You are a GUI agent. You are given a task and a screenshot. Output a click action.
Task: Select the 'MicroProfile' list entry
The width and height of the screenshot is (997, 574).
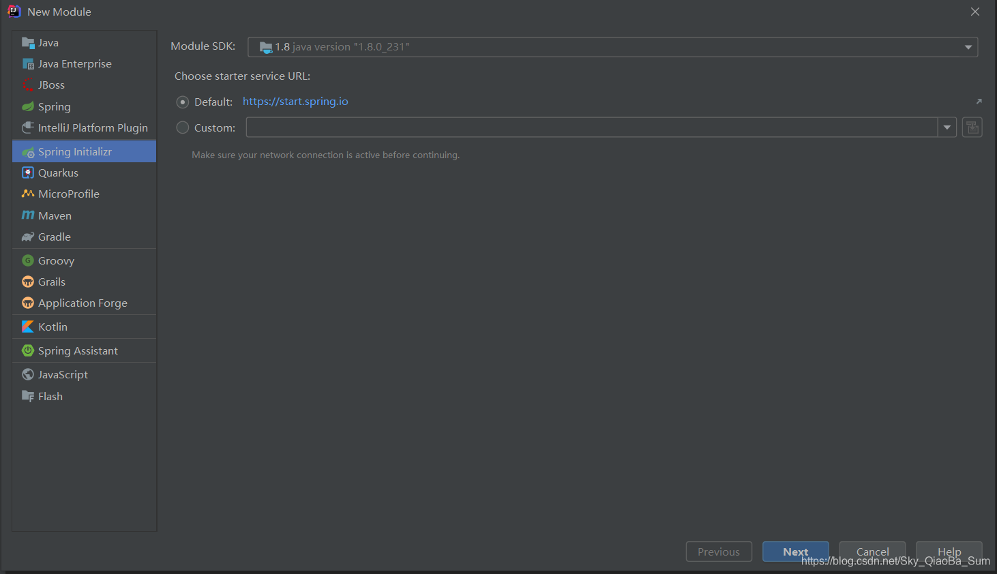click(85, 194)
